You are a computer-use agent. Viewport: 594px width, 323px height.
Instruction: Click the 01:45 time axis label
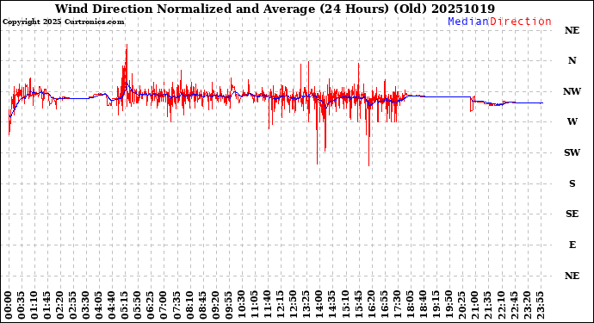click(47, 306)
